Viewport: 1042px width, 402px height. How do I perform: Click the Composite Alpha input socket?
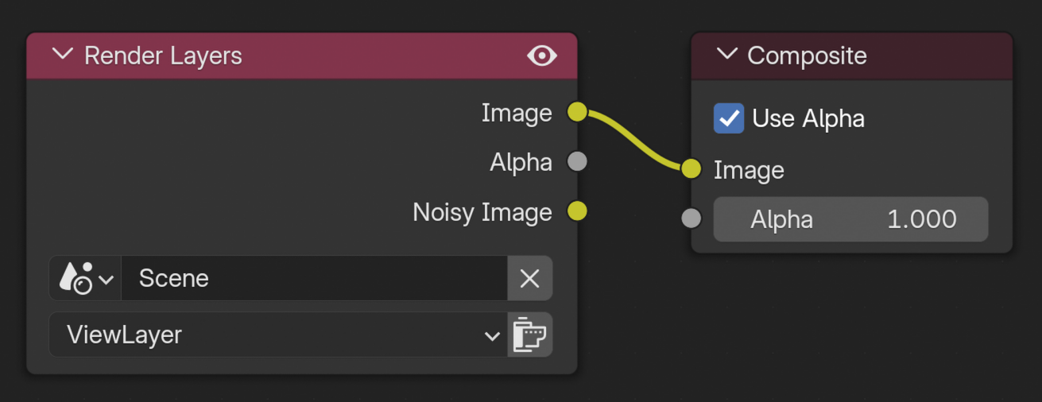pyautogui.click(x=691, y=218)
